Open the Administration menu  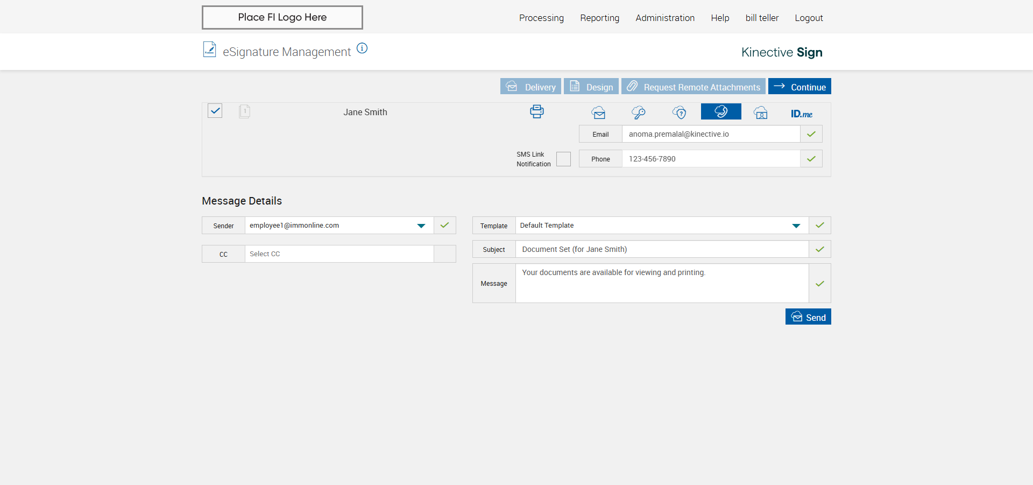664,18
